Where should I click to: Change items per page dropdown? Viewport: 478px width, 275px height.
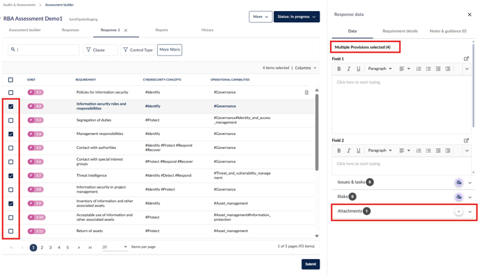click(115, 247)
